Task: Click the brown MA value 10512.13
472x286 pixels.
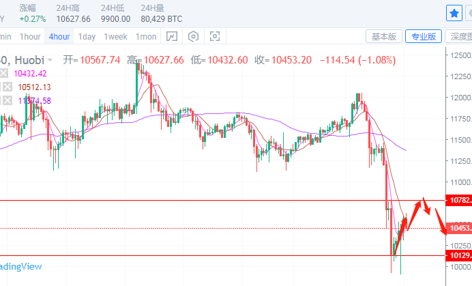Action: tap(35, 87)
